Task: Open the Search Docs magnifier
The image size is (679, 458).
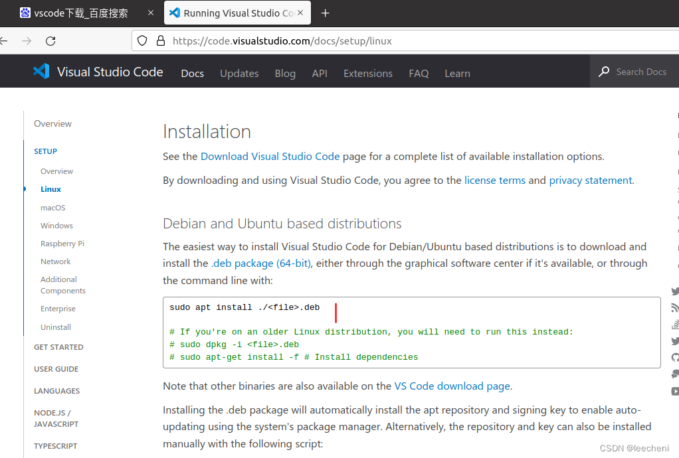Action: 603,71
